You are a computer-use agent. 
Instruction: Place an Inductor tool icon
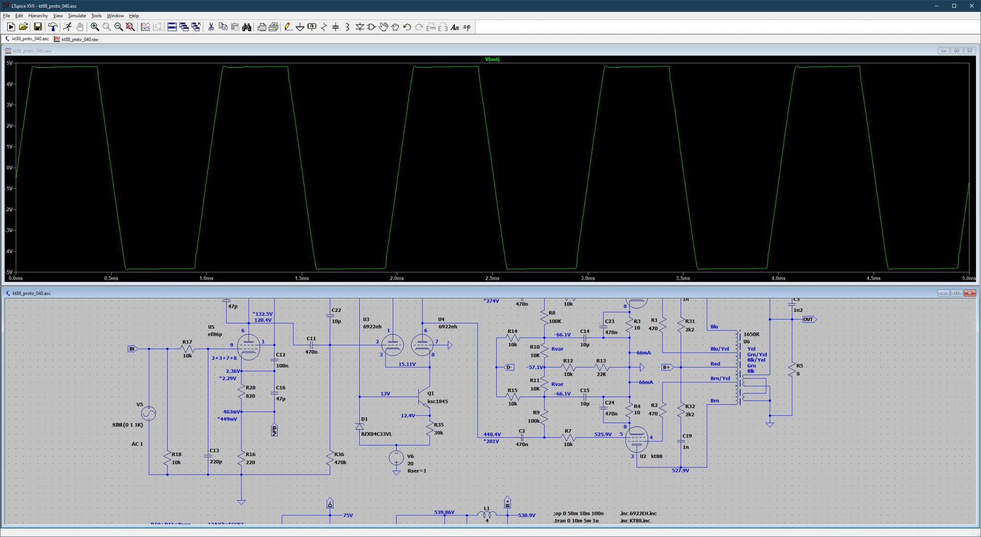(x=347, y=27)
